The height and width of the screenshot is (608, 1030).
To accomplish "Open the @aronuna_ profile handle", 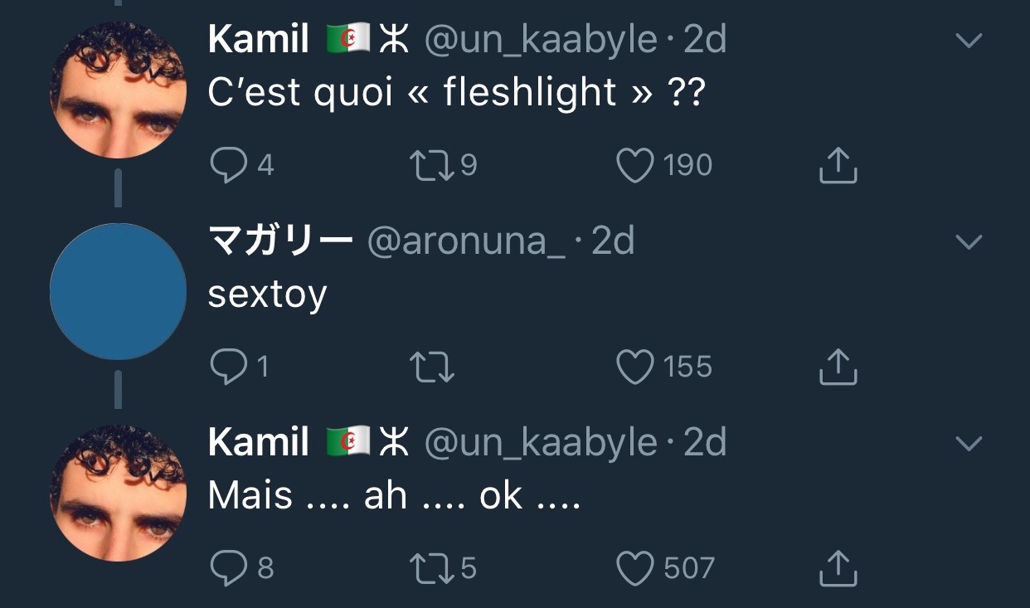I will [466, 241].
